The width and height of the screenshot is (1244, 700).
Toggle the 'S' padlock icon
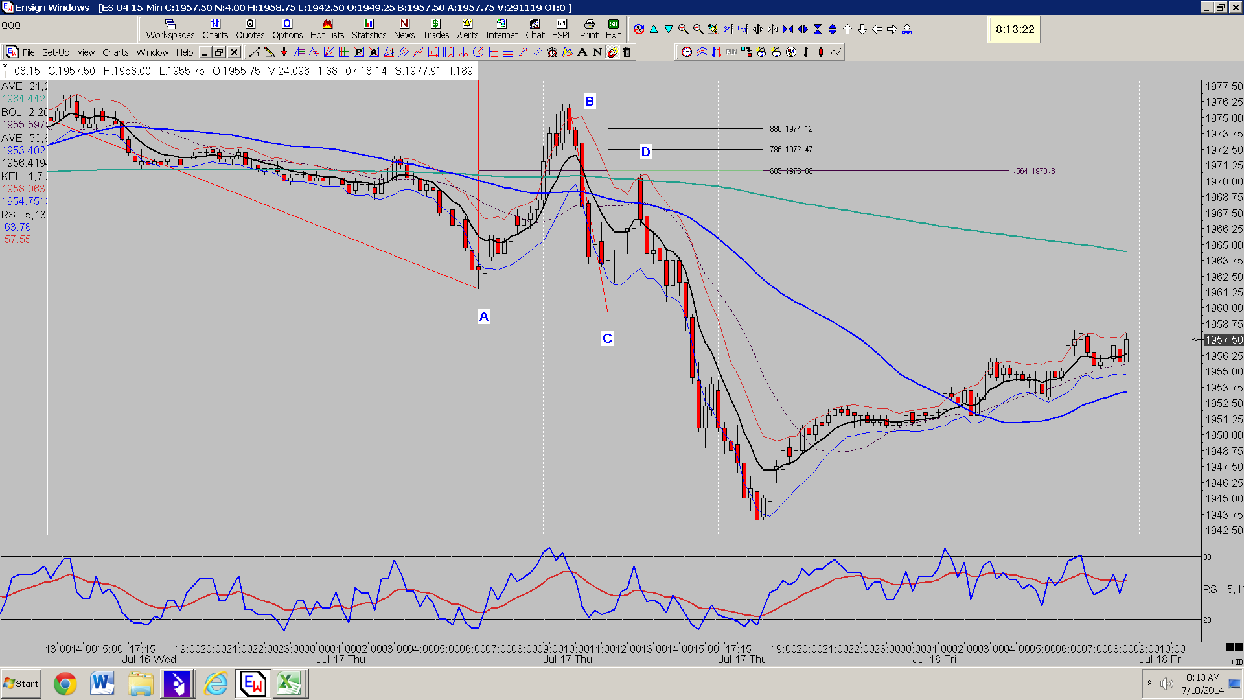pyautogui.click(x=761, y=52)
